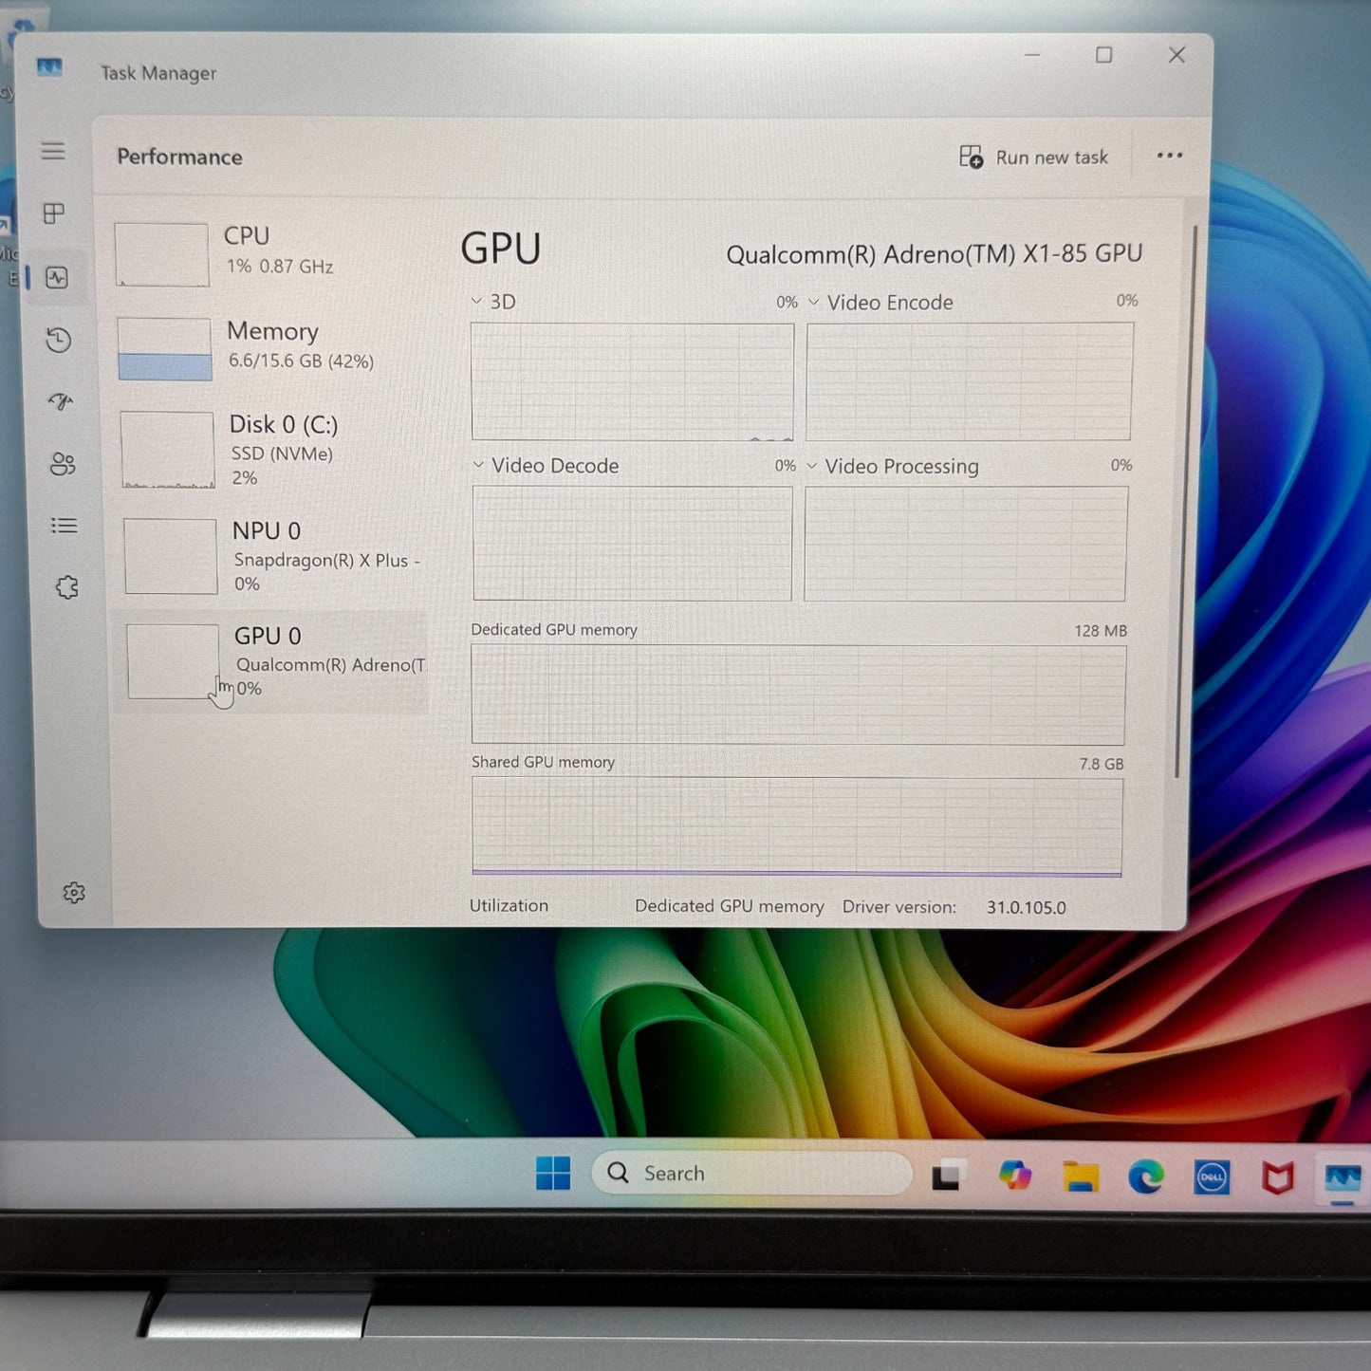Close the Task Manager window
Image resolution: width=1371 pixels, height=1371 pixels.
pos(1176,55)
